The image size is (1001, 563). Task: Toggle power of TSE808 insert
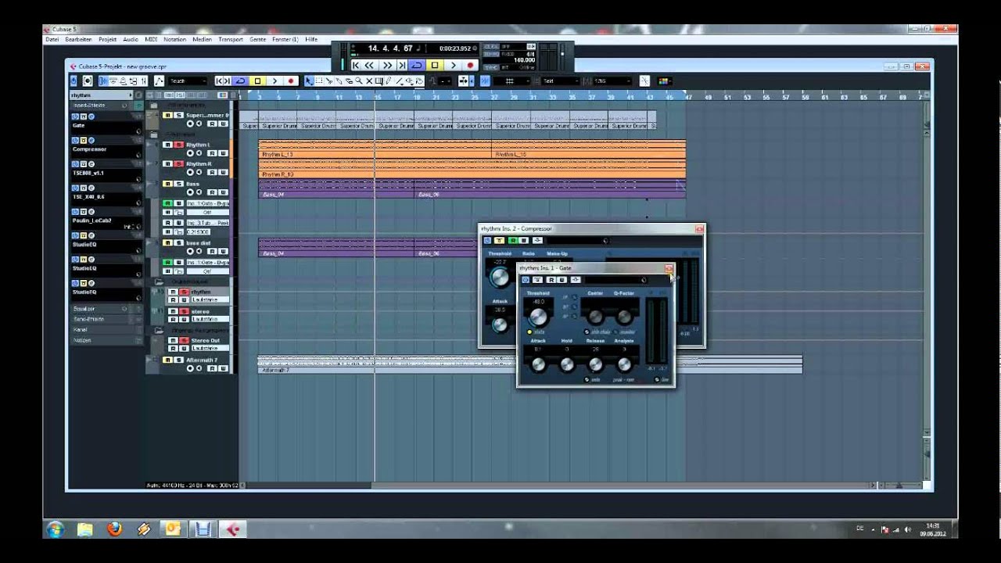coord(75,164)
